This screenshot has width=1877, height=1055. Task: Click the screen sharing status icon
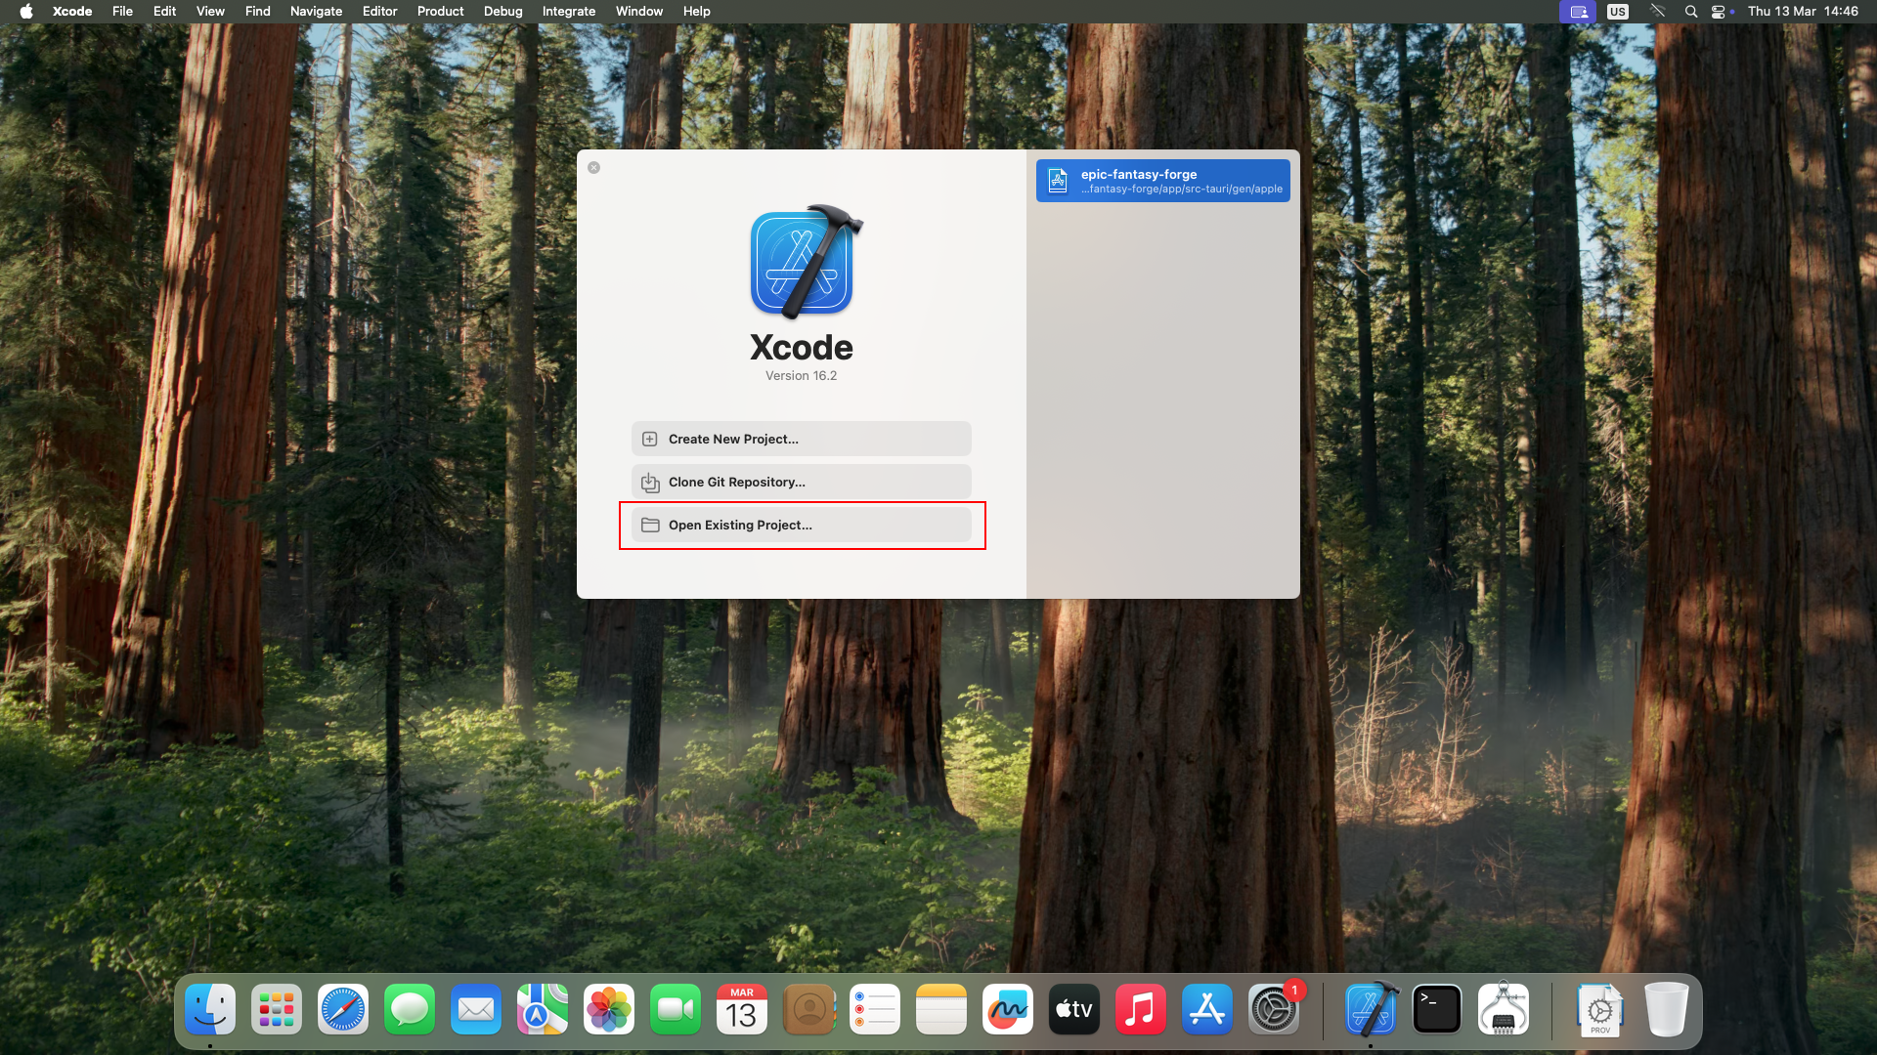pyautogui.click(x=1578, y=12)
